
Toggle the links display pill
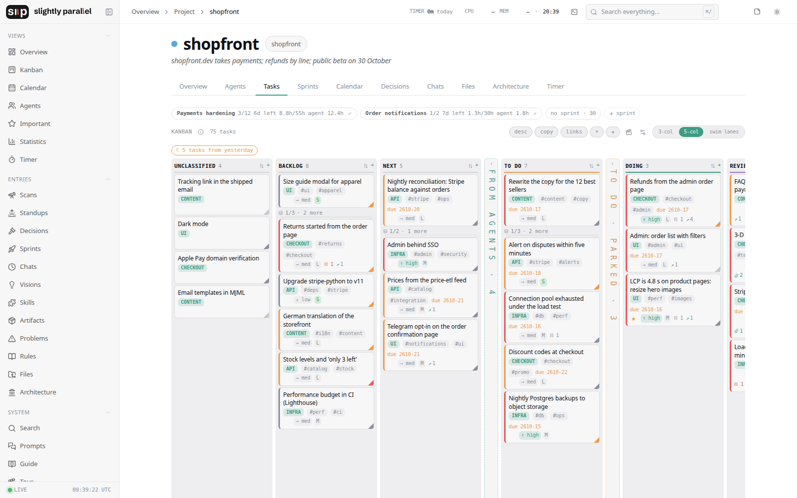(x=574, y=132)
